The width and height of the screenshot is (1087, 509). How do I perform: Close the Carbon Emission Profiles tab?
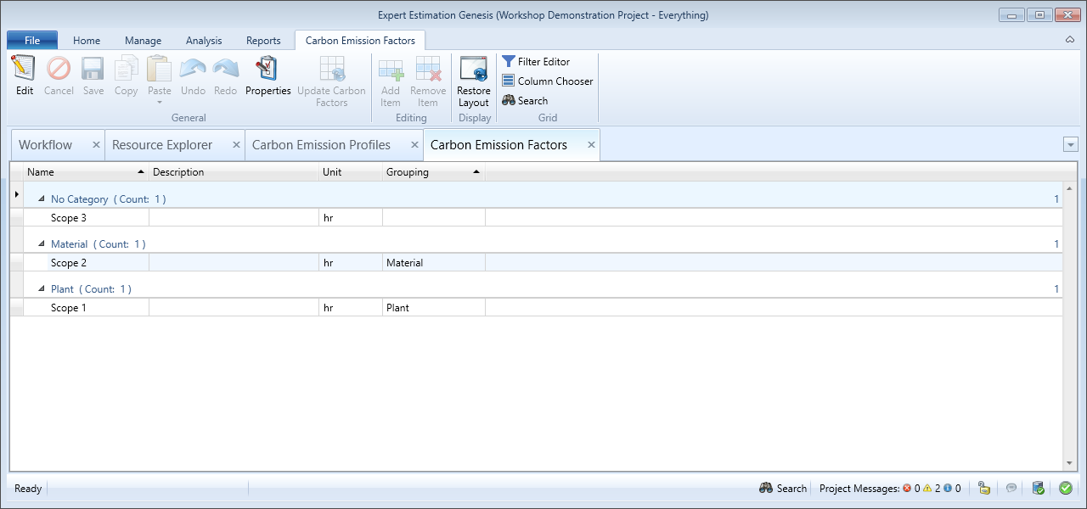tap(414, 145)
